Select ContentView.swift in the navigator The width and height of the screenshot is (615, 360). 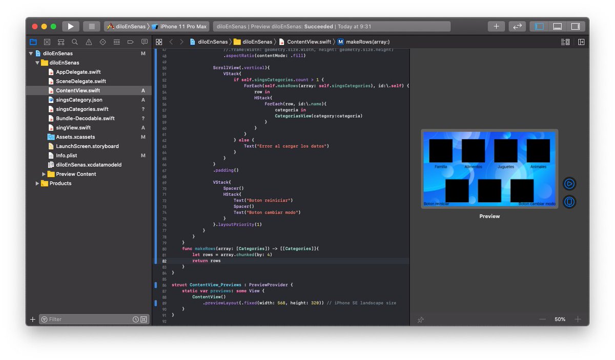tap(88, 91)
